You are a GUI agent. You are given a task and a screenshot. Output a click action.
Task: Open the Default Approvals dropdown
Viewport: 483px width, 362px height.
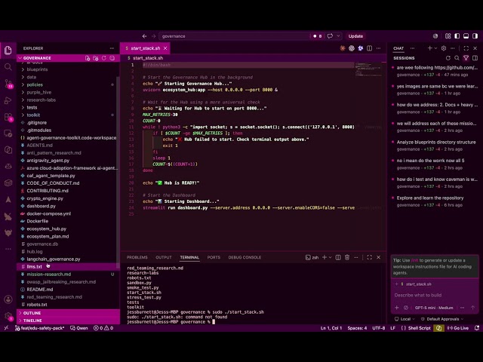click(x=442, y=319)
